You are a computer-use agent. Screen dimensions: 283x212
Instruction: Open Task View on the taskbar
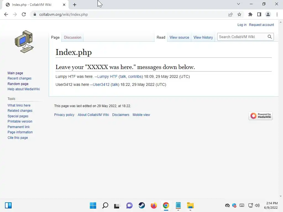pos(117,205)
